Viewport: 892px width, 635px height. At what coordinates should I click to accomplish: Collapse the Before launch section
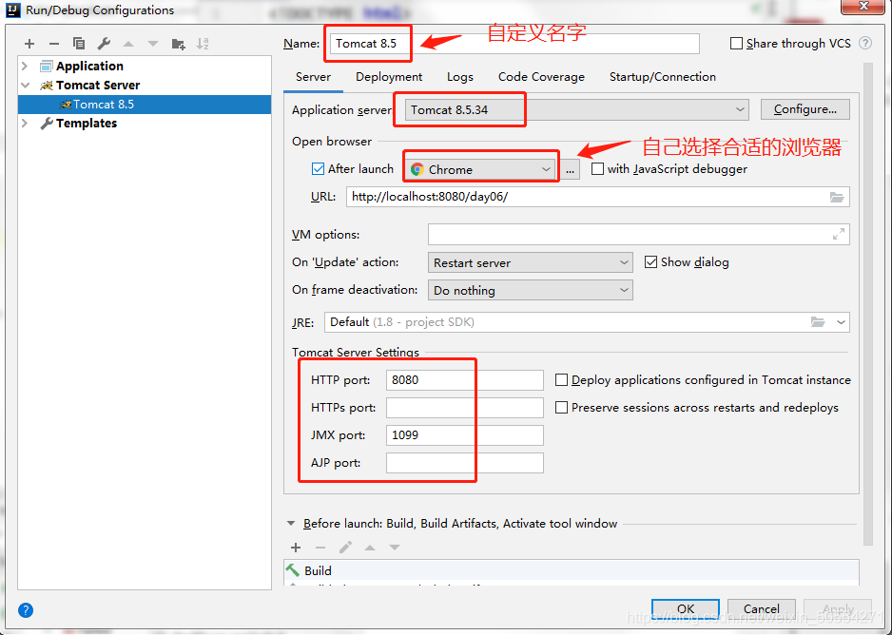[291, 524]
